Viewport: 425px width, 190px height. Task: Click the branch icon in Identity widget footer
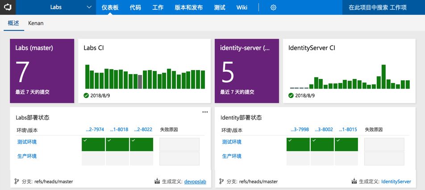[x=221, y=182]
